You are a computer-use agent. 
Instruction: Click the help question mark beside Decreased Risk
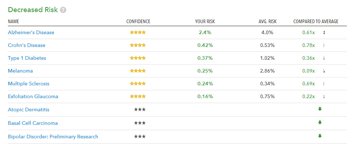pyautogui.click(x=63, y=10)
